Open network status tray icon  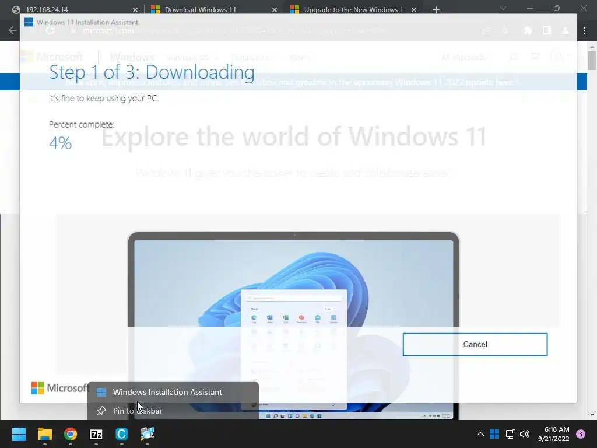[x=510, y=434]
